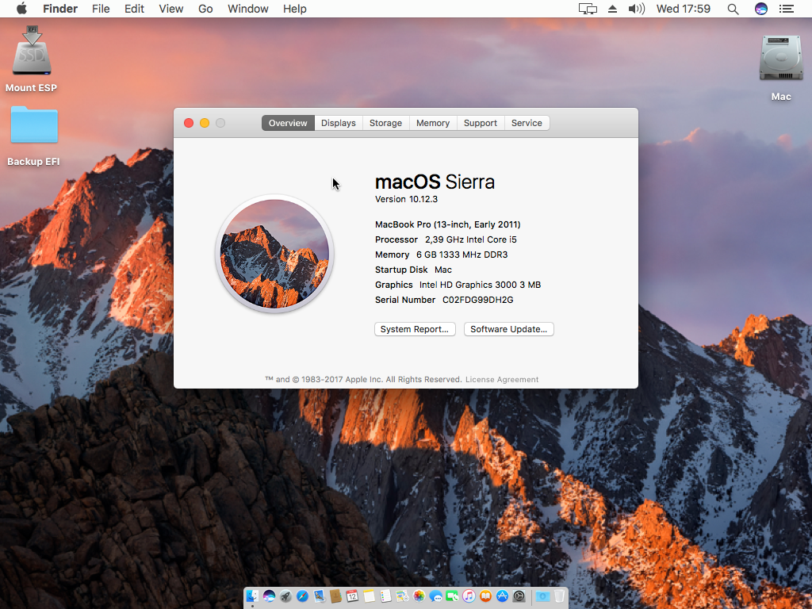The image size is (812, 609).
Task: Open Calendar in the Dock
Action: [352, 596]
